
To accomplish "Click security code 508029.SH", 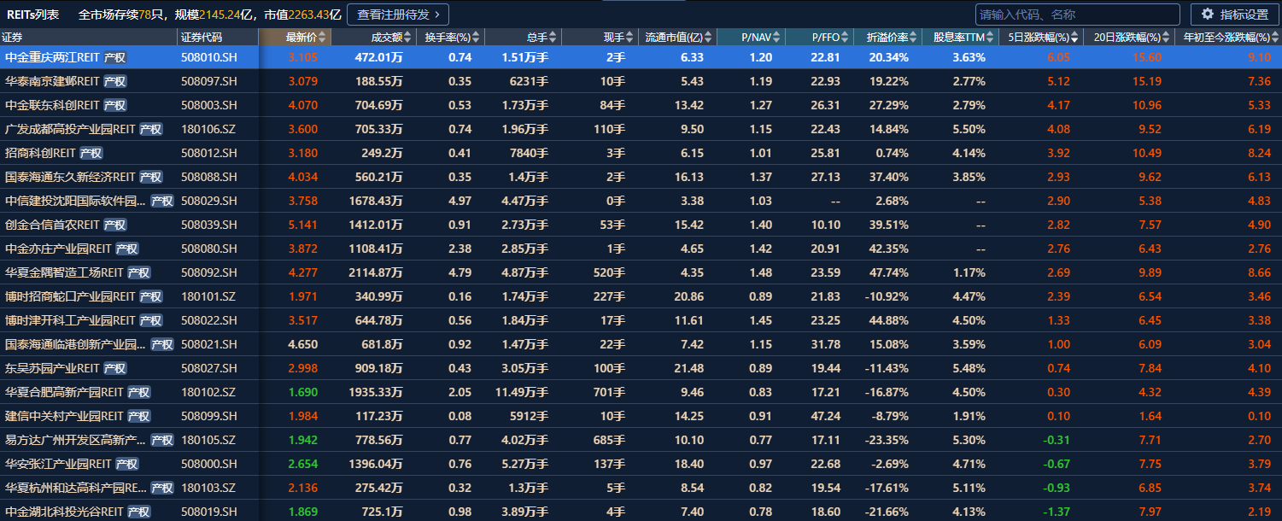I will pyautogui.click(x=209, y=201).
